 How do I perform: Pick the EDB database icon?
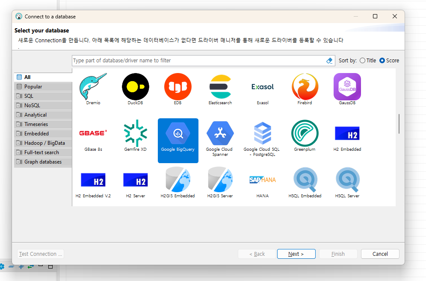point(177,87)
